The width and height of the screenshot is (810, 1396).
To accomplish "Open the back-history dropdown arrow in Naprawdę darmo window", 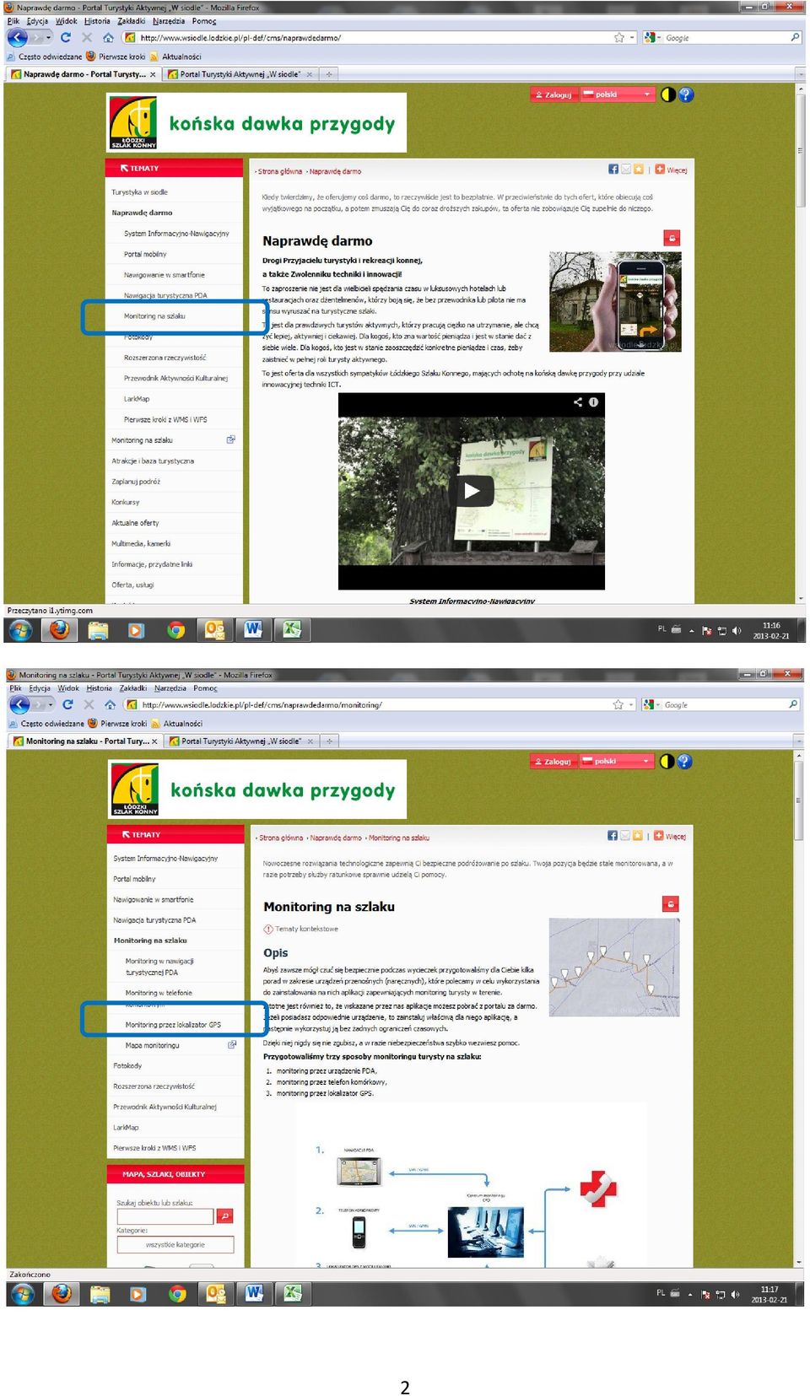I will tap(48, 37).
